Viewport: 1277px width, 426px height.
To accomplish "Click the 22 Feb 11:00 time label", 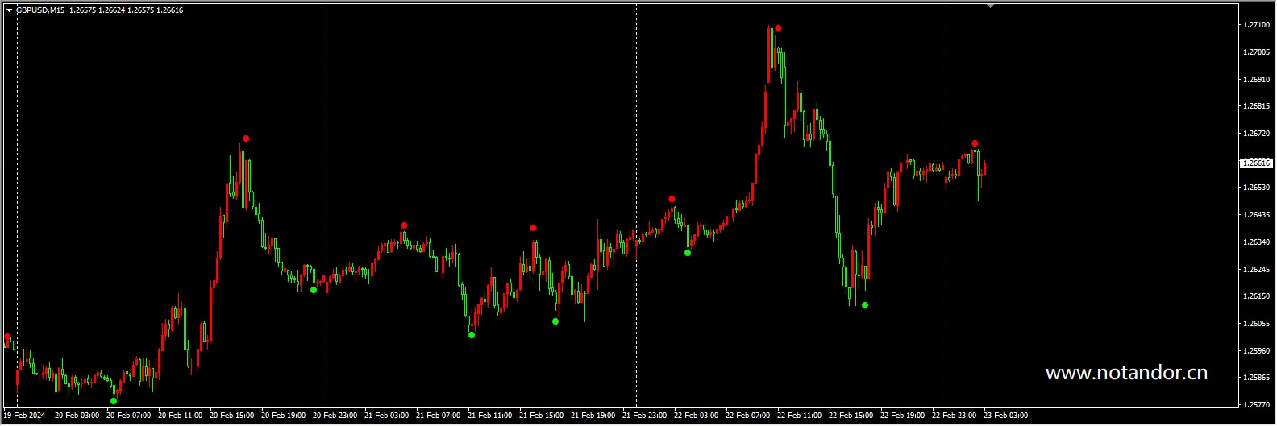I will pos(800,416).
